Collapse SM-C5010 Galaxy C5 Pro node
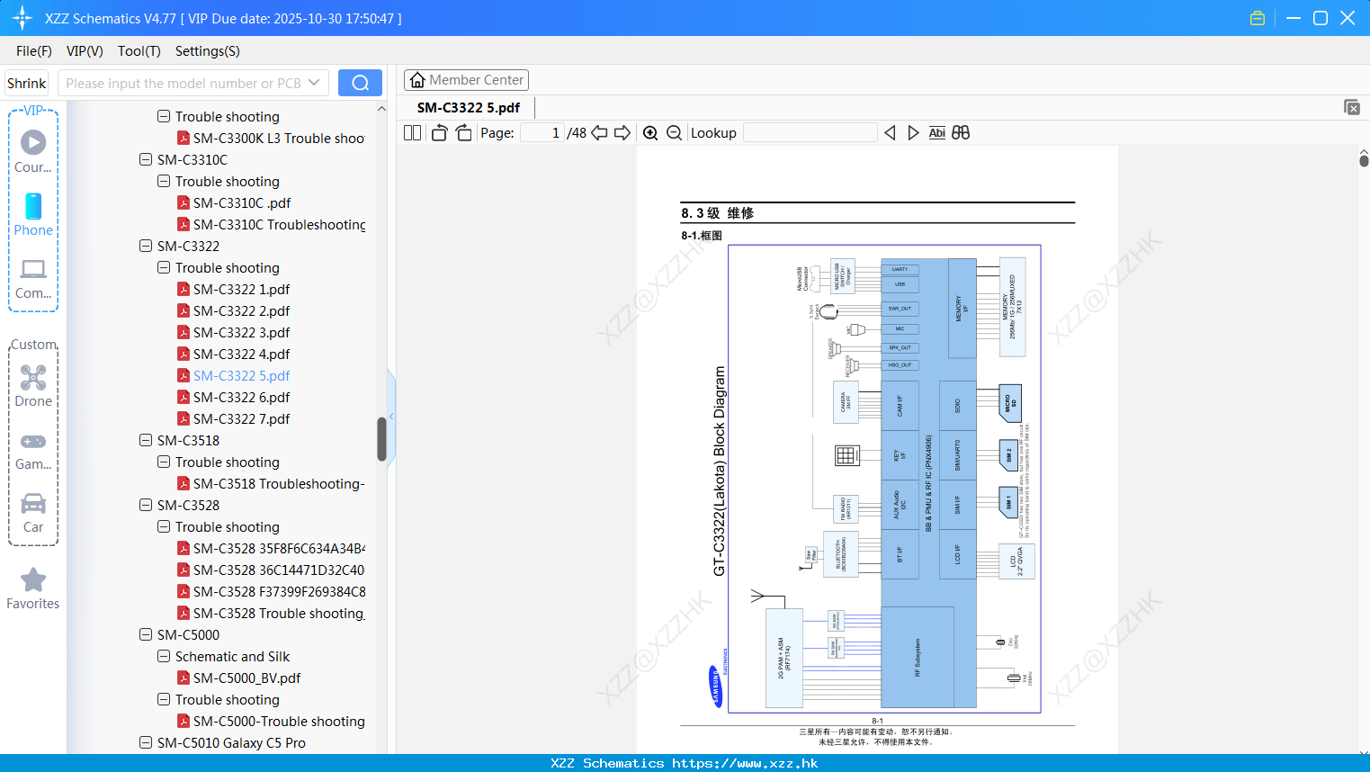 coord(146,742)
